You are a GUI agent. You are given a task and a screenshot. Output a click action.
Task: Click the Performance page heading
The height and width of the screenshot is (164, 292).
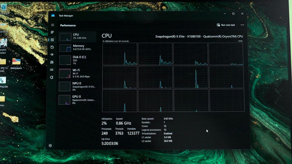[x=68, y=25]
